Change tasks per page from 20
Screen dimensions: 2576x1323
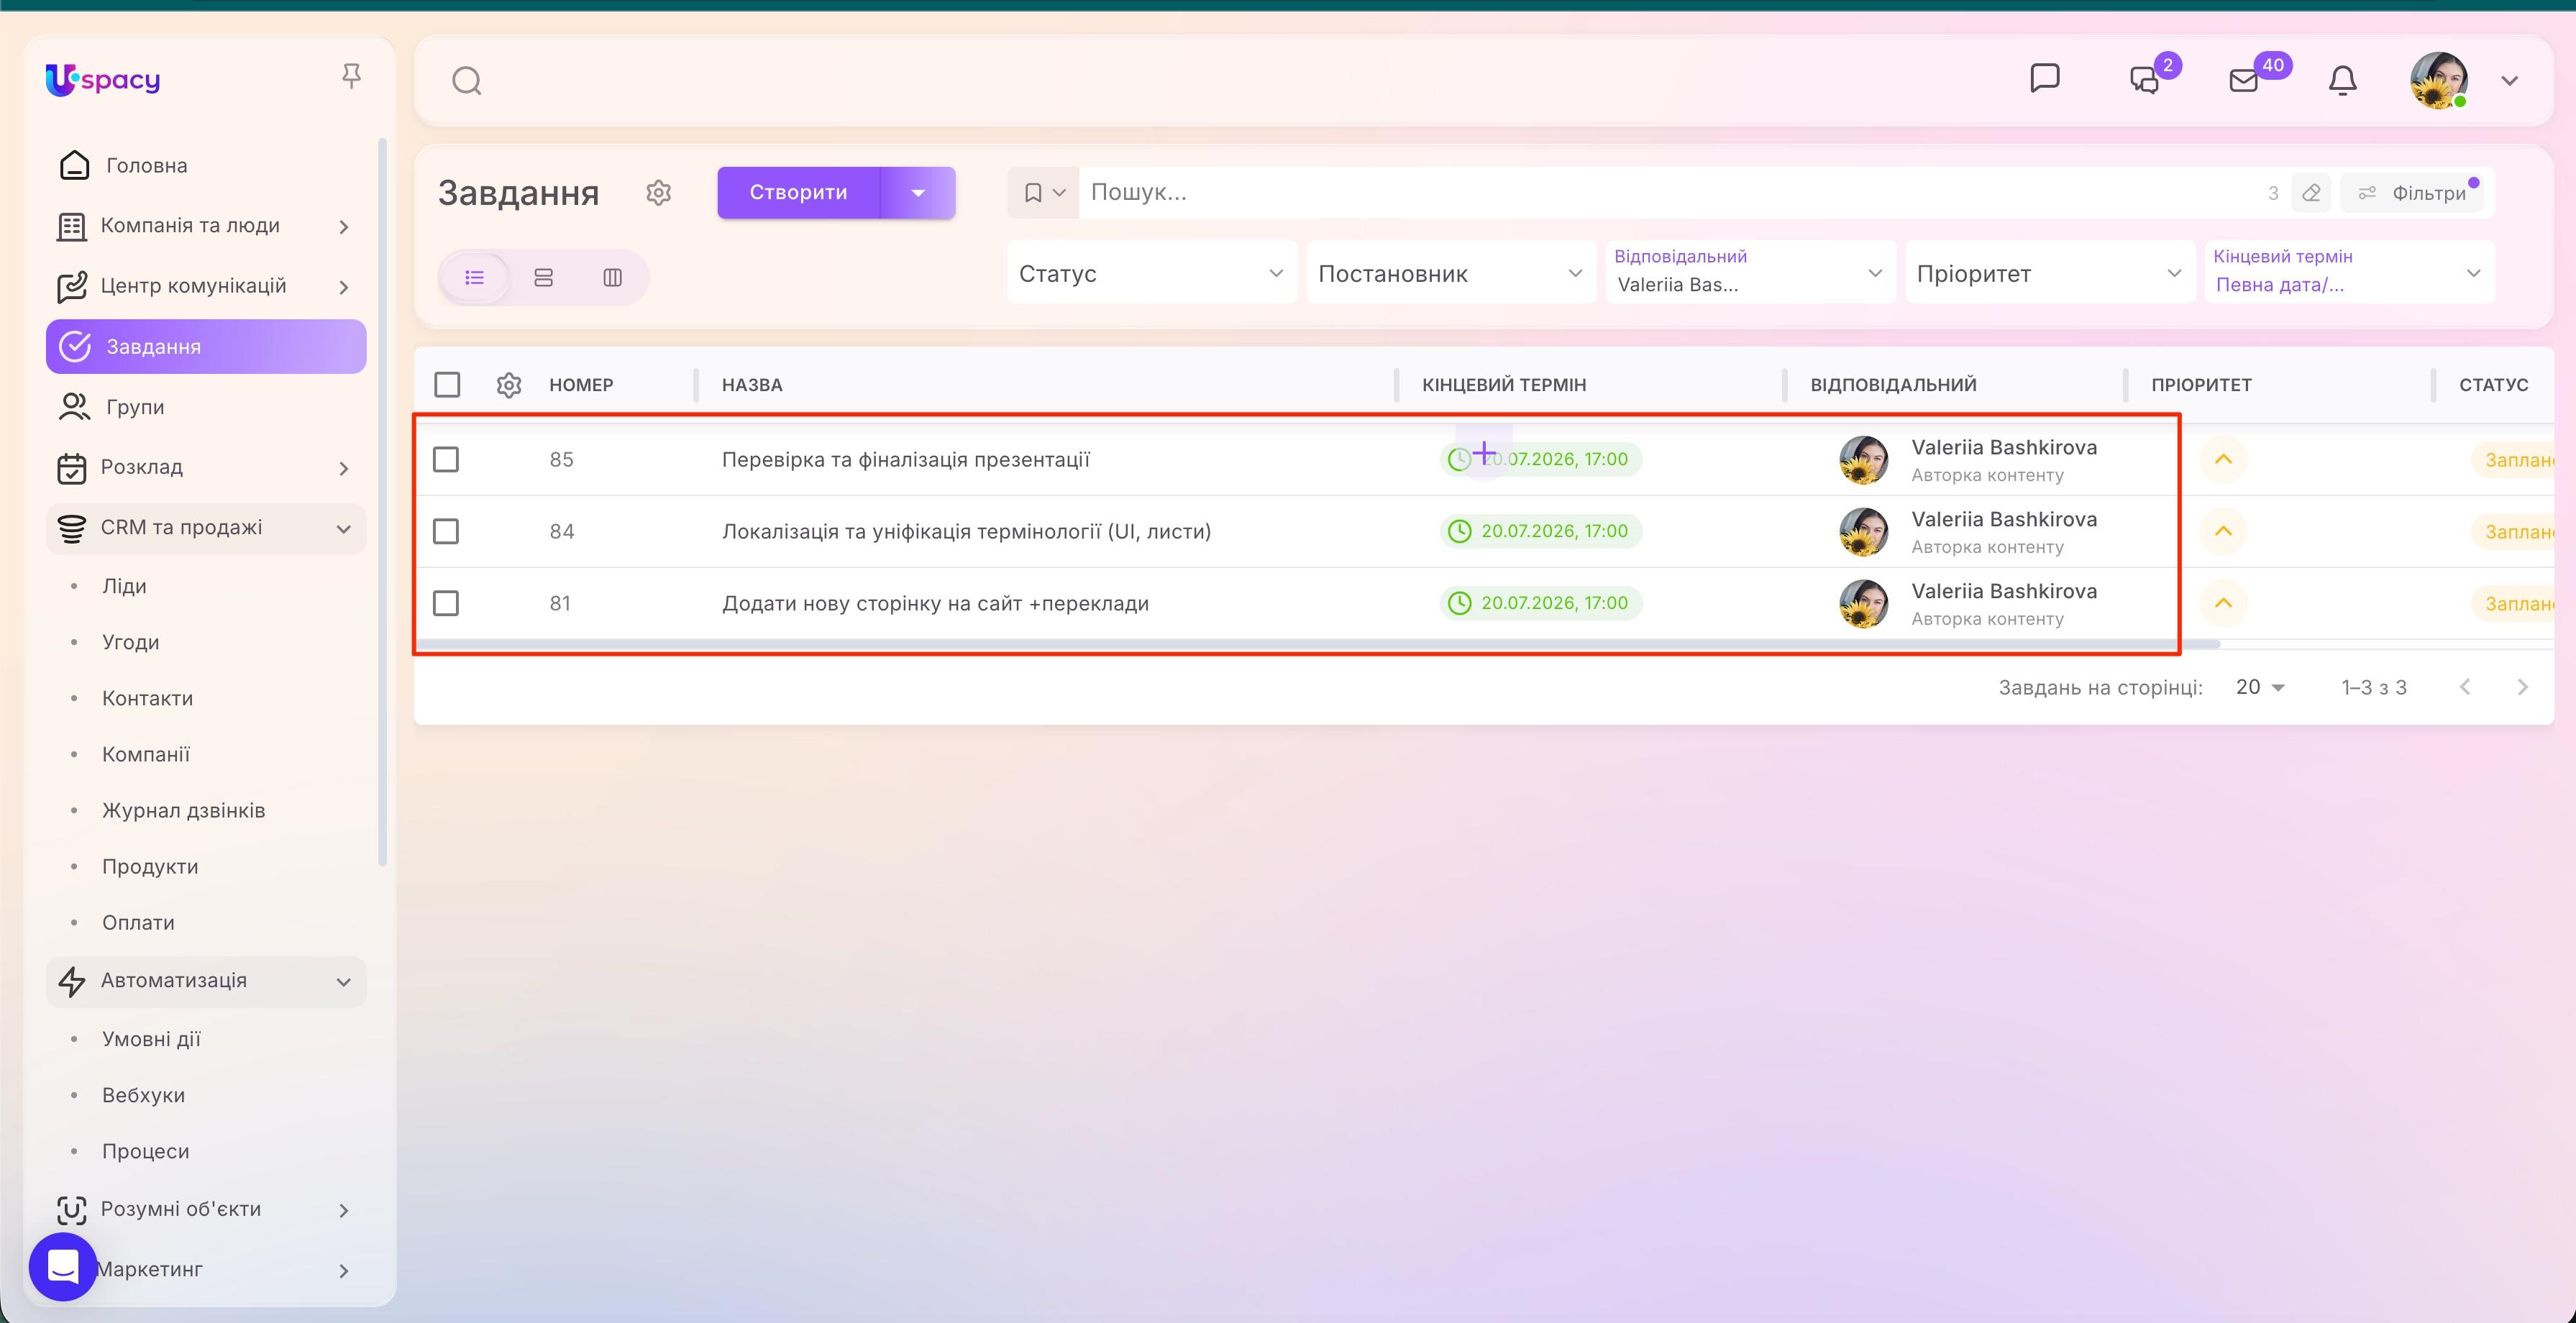pos(2260,687)
